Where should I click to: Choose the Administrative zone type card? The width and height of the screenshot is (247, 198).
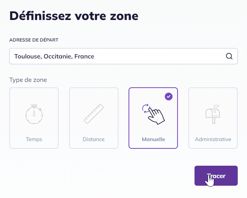[x=213, y=118]
